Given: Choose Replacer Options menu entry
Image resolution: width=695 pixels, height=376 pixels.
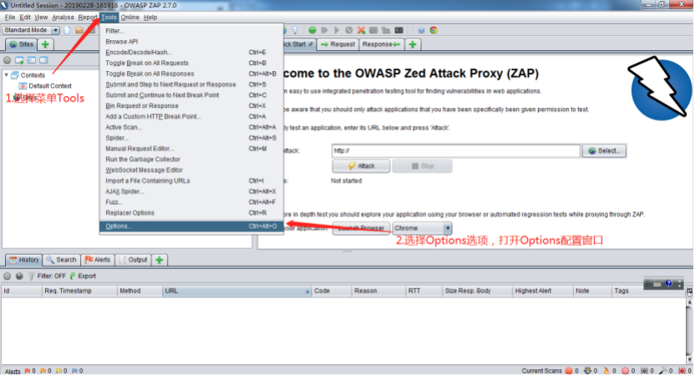Looking at the screenshot, I should 191,213.
